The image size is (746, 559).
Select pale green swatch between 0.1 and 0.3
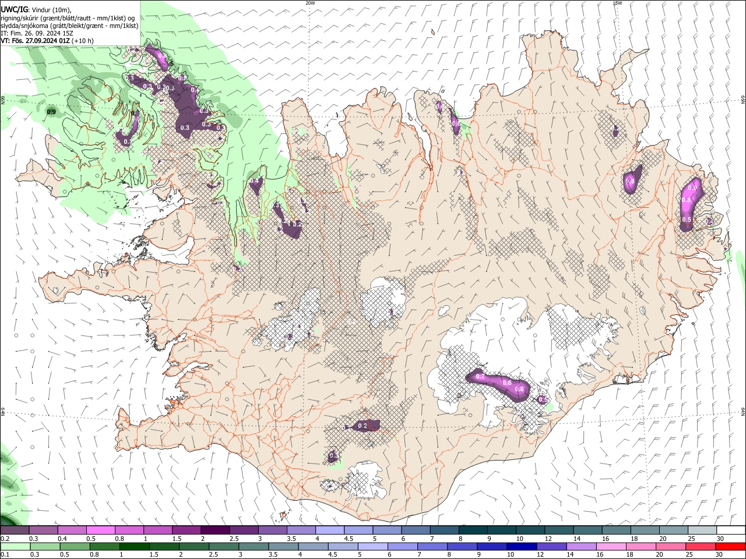tap(15, 546)
